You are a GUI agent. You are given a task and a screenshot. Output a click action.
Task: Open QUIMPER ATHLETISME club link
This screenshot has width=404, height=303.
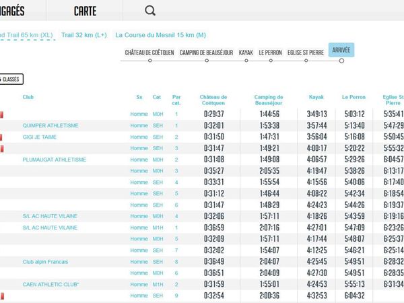click(50, 126)
